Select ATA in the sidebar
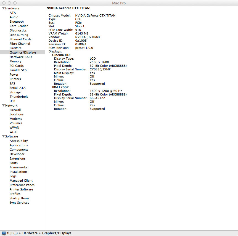The height and width of the screenshot is (236, 238). coord(13,13)
